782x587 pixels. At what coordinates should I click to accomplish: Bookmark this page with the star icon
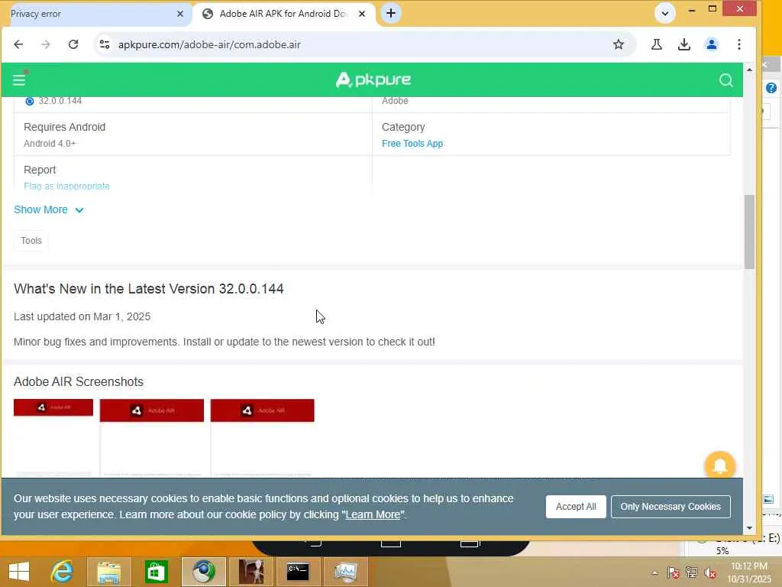point(619,44)
